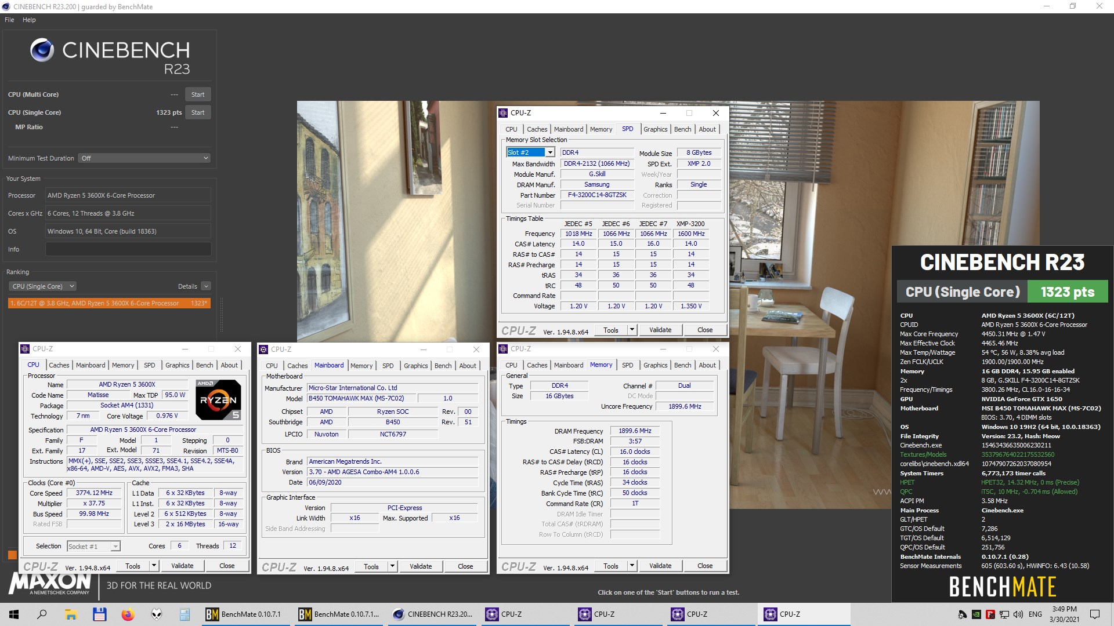
Task: Click Validate in the Mainboard window
Action: 421,566
